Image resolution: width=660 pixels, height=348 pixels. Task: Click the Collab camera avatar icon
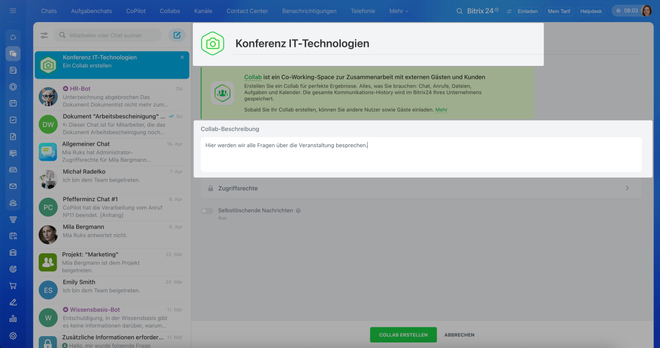(212, 44)
